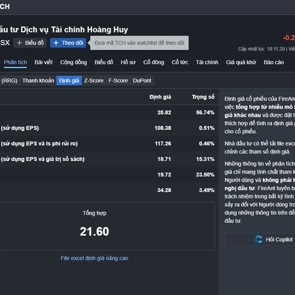Viewport: 295px width, 295px height.
Task: Click the valuation value 117.26
Action: [x=163, y=144]
